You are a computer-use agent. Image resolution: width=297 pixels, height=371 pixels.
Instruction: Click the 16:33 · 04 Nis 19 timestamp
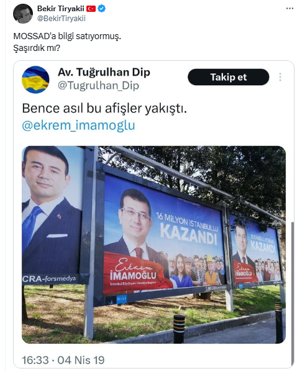63,360
